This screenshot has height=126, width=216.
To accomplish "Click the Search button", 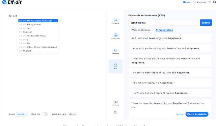I will tap(206, 23).
